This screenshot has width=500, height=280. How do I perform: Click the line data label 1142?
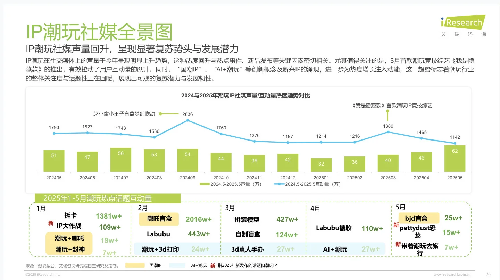455,137
